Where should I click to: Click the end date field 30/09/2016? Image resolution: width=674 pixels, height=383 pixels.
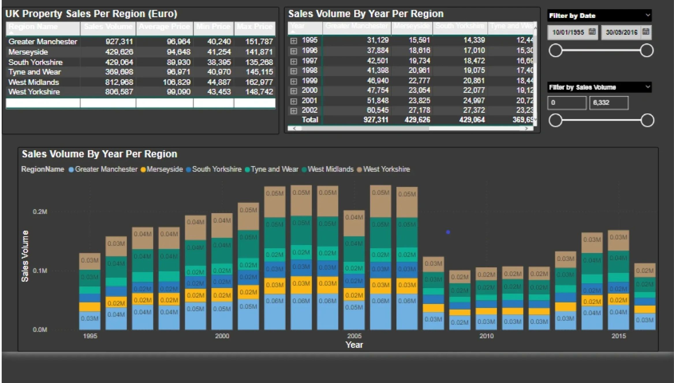[x=626, y=32]
